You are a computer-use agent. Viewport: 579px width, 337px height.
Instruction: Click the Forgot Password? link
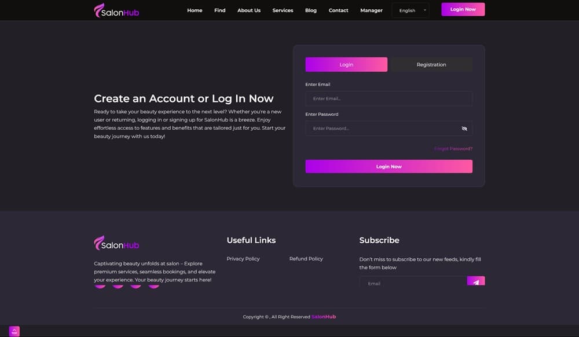click(x=453, y=149)
